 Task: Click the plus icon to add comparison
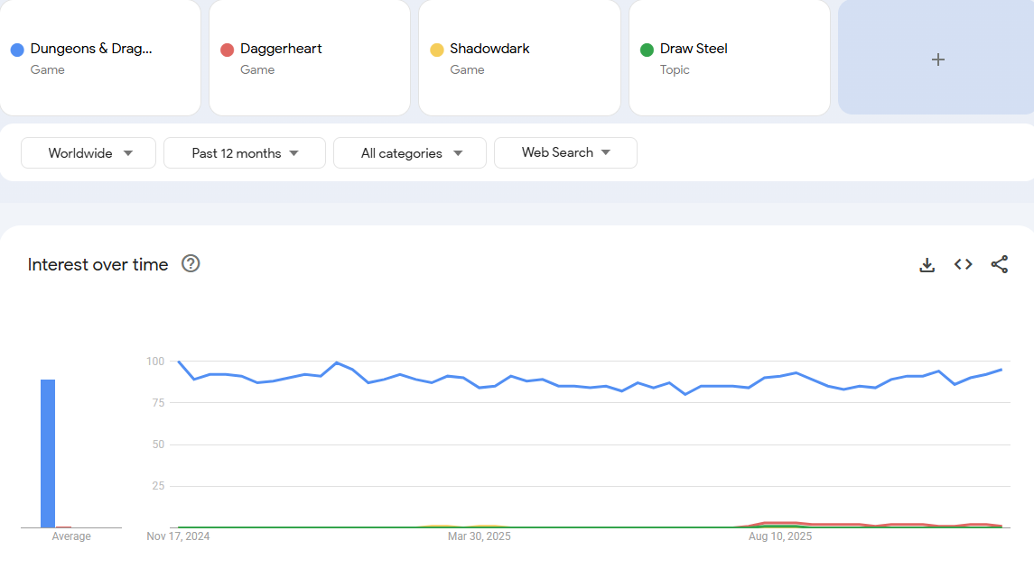(937, 60)
